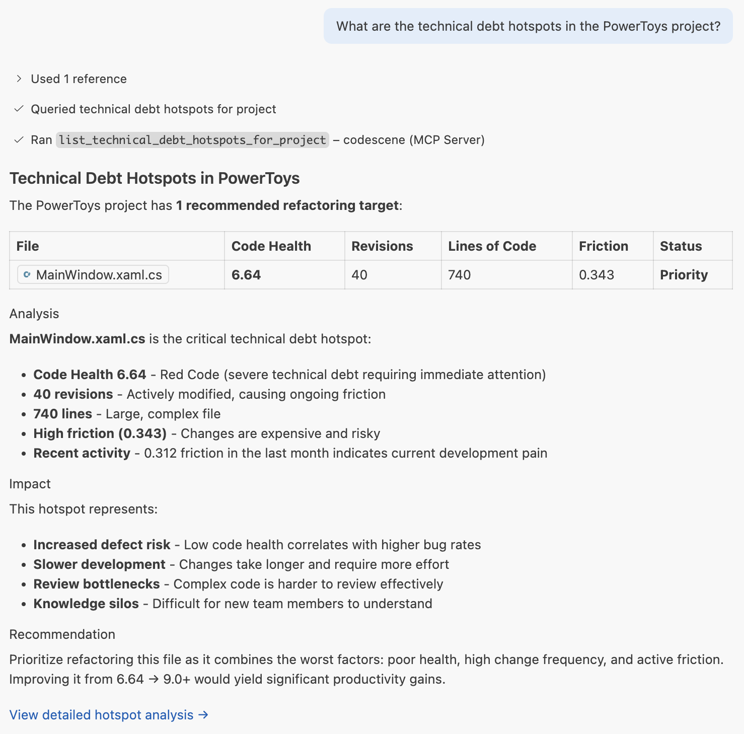Image resolution: width=744 pixels, height=734 pixels.
Task: Open View detailed hotspot analysis
Action: tap(102, 715)
